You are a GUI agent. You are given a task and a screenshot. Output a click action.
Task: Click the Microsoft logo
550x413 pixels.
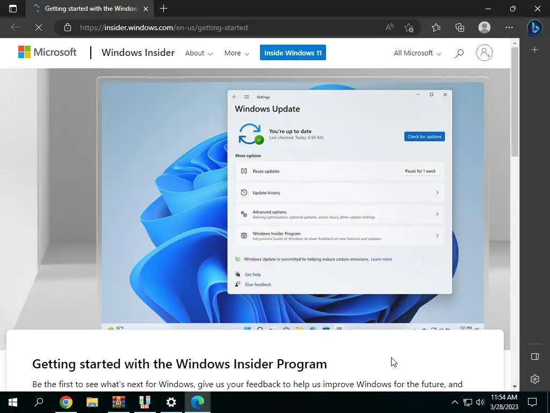[x=47, y=52]
